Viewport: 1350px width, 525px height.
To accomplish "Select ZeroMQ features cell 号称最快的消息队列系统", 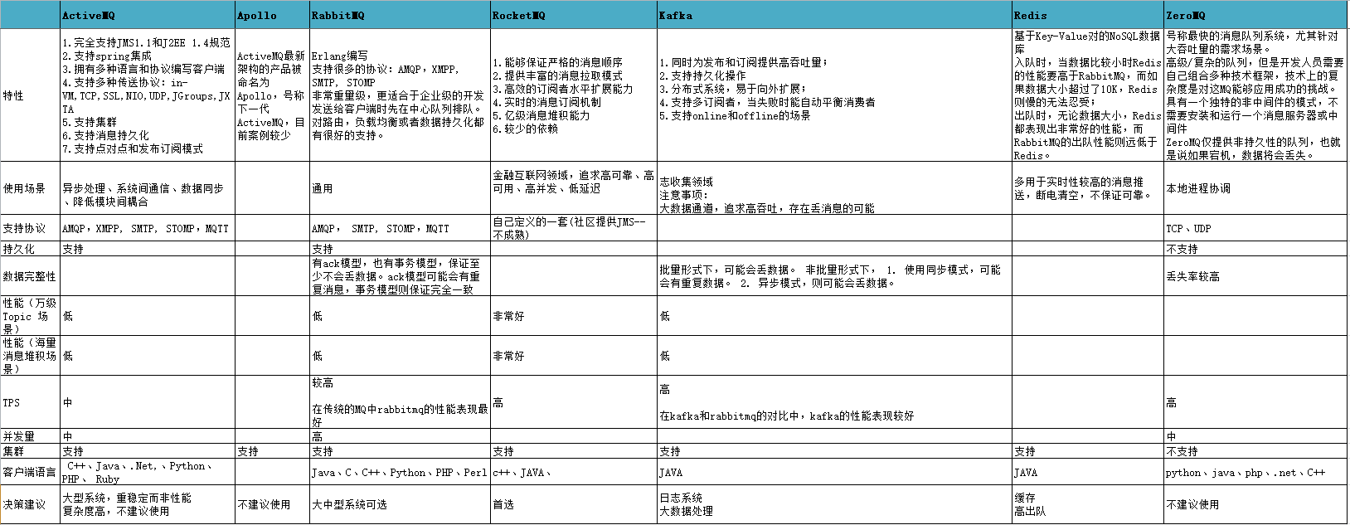I will (1256, 95).
